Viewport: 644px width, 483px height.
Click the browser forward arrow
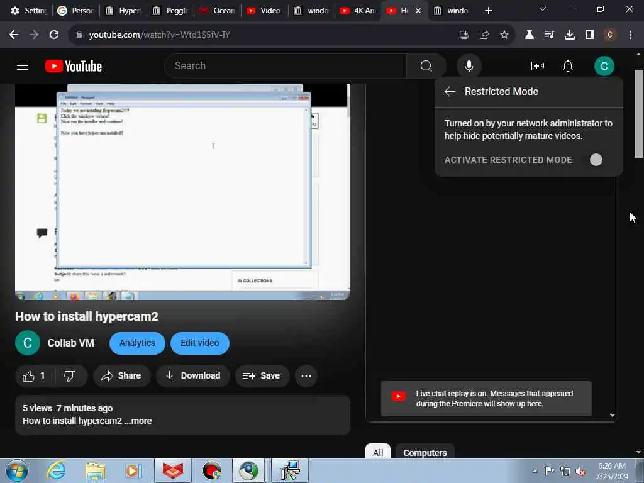click(x=34, y=35)
